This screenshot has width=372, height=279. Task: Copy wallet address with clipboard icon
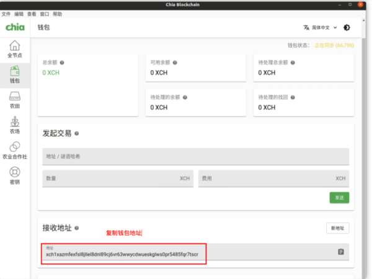(340, 252)
